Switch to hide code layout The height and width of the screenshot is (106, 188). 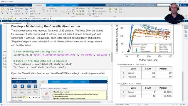pyautogui.click(x=186, y=35)
